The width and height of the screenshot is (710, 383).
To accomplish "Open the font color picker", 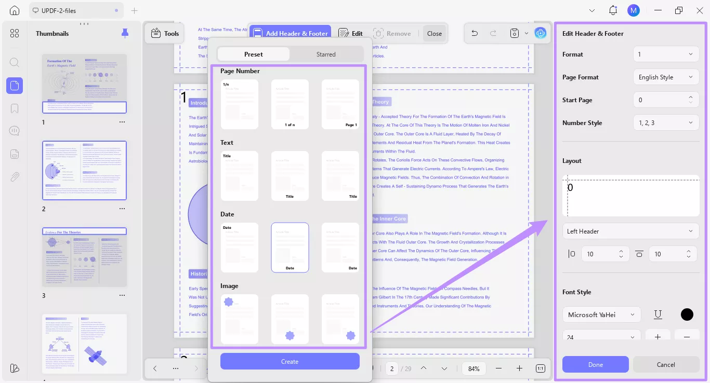I will (687, 314).
